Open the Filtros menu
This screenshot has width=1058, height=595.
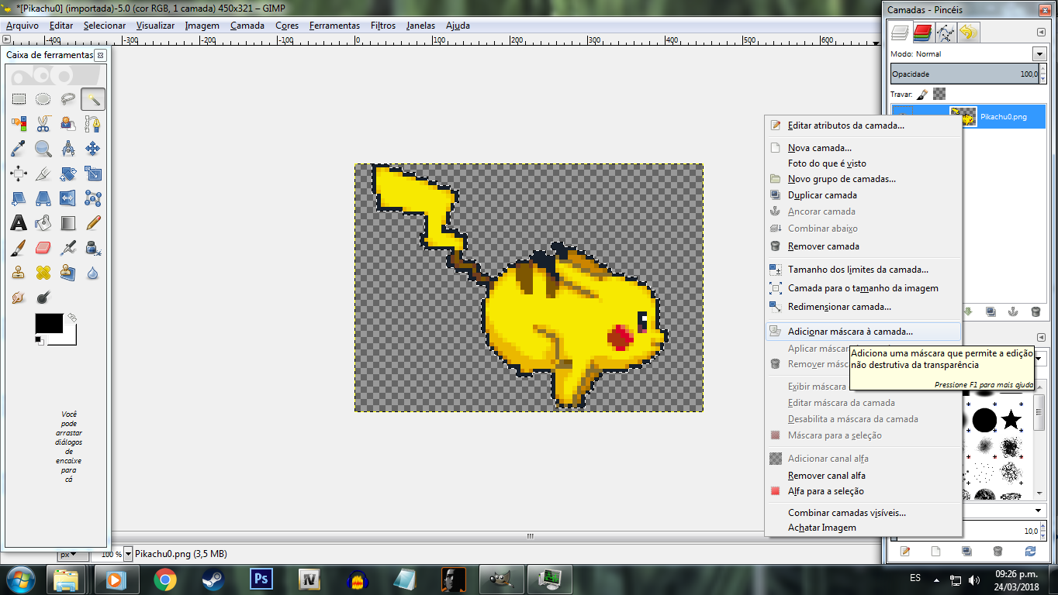[x=382, y=26]
